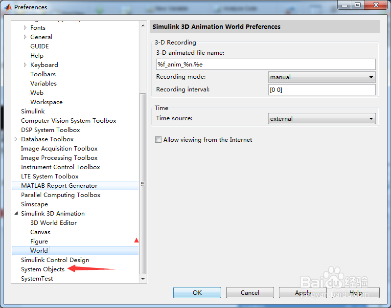Select MATLAB Report Generator
This screenshot has width=391, height=308.
59,186
